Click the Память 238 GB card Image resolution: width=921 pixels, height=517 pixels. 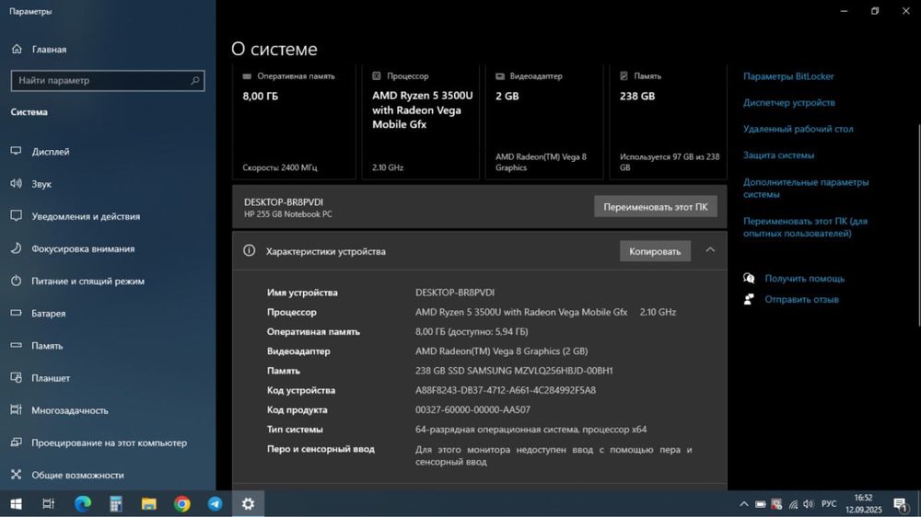[669, 121]
